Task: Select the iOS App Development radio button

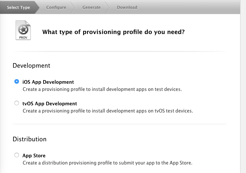Action: pyautogui.click(x=17, y=81)
